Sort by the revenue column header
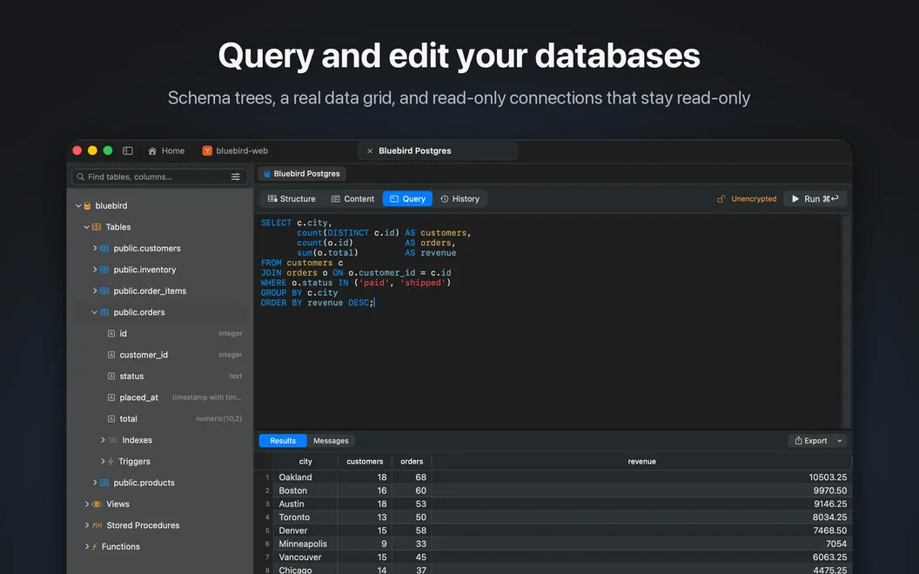 641,462
